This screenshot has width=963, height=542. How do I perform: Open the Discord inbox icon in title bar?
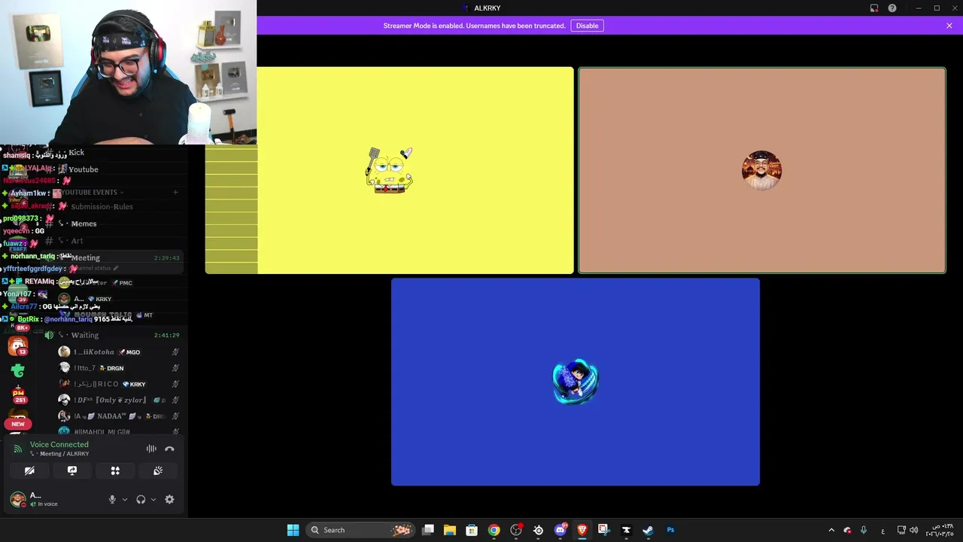[874, 8]
